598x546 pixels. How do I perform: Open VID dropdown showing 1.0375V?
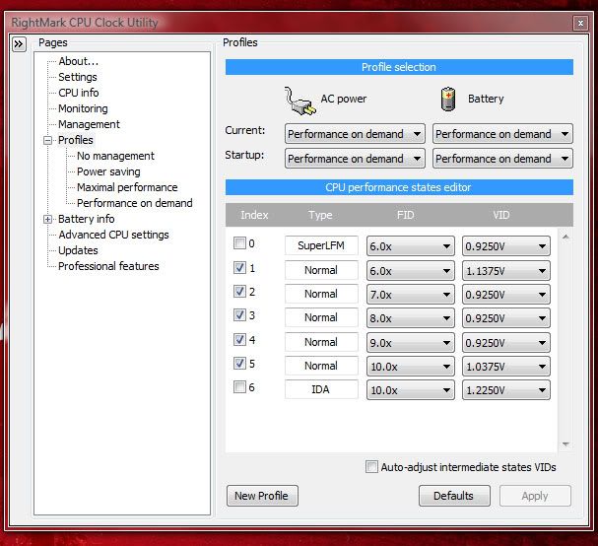[506, 367]
